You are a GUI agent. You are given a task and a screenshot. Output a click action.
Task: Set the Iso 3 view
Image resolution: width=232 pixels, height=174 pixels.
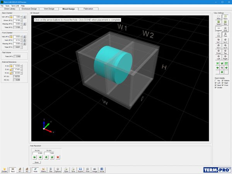tap(218, 46)
